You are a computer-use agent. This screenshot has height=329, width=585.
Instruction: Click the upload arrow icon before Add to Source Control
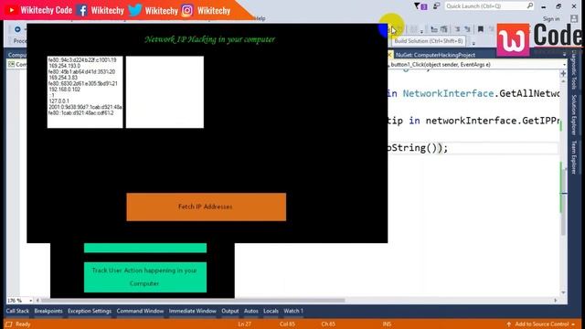pyautogui.click(x=508, y=324)
